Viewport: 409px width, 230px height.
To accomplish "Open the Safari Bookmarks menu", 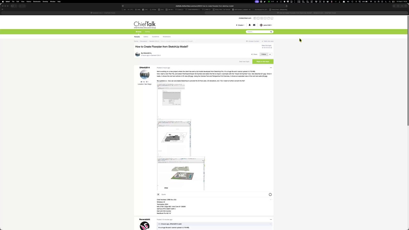I will pyautogui.click(x=37, y=1).
